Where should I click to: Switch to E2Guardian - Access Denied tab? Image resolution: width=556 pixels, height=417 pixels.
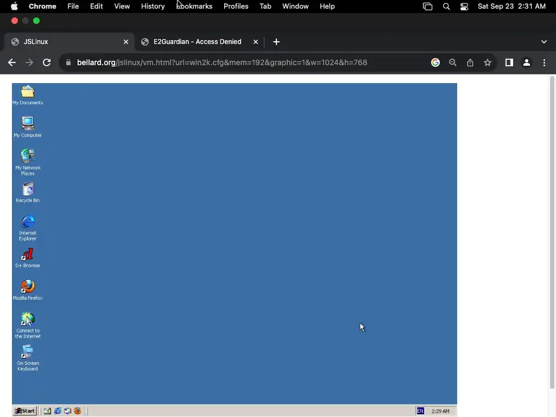click(197, 42)
